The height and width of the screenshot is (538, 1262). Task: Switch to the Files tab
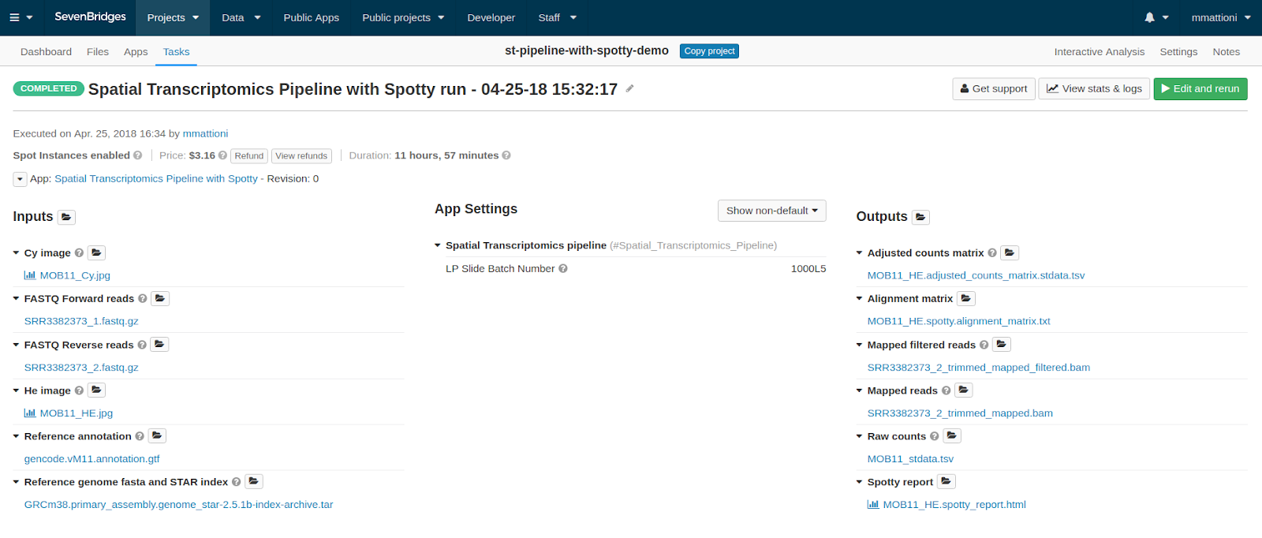(x=98, y=51)
